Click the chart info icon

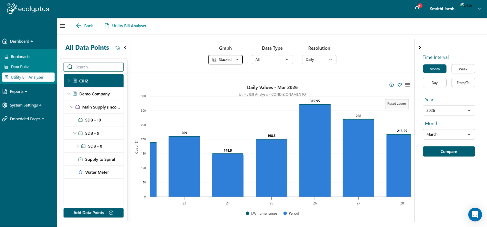point(392,85)
